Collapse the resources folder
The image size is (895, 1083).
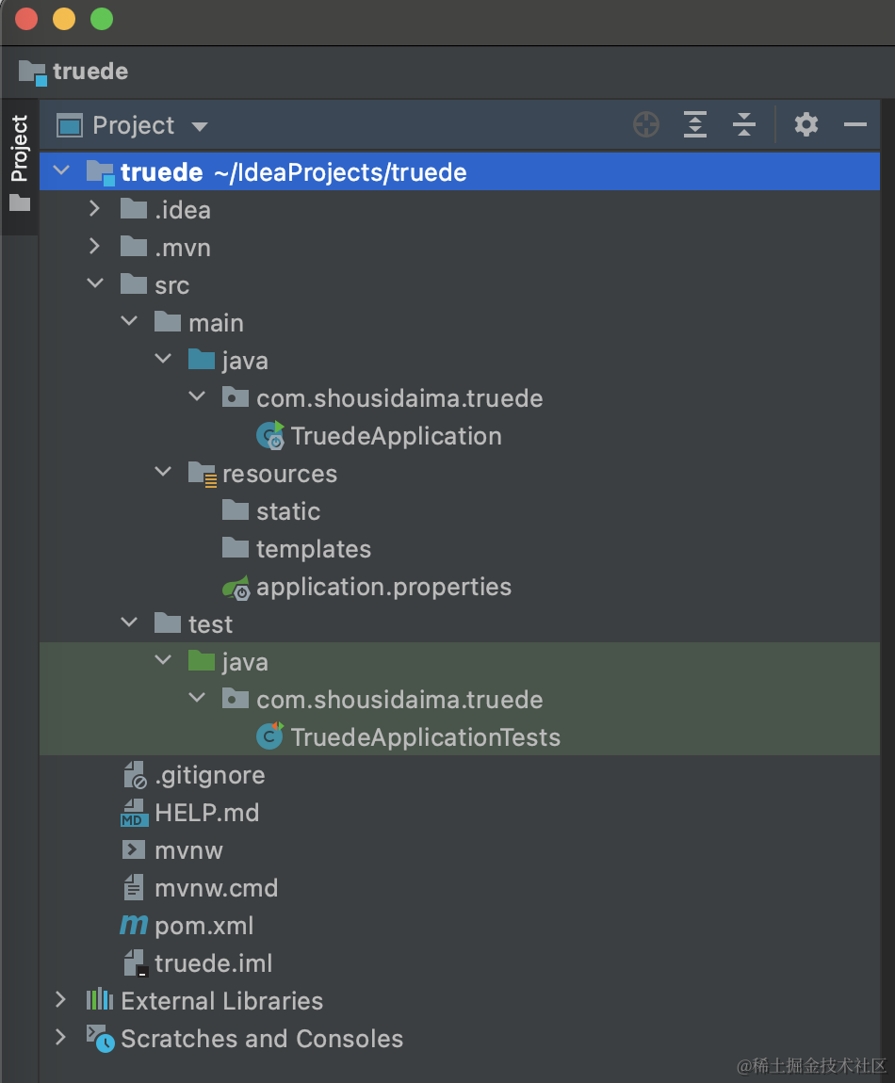coord(163,472)
